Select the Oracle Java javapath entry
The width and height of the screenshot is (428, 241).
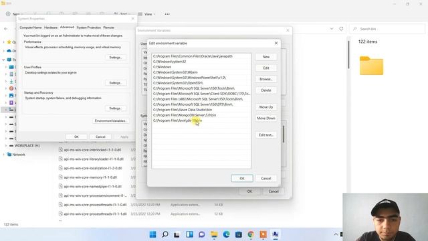coord(201,56)
